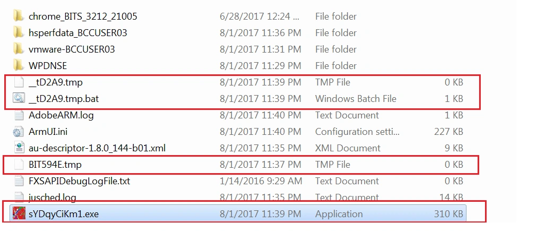
Task: Click the hsperfdata_BCCUSER03 folder icon
Action: tap(18, 32)
